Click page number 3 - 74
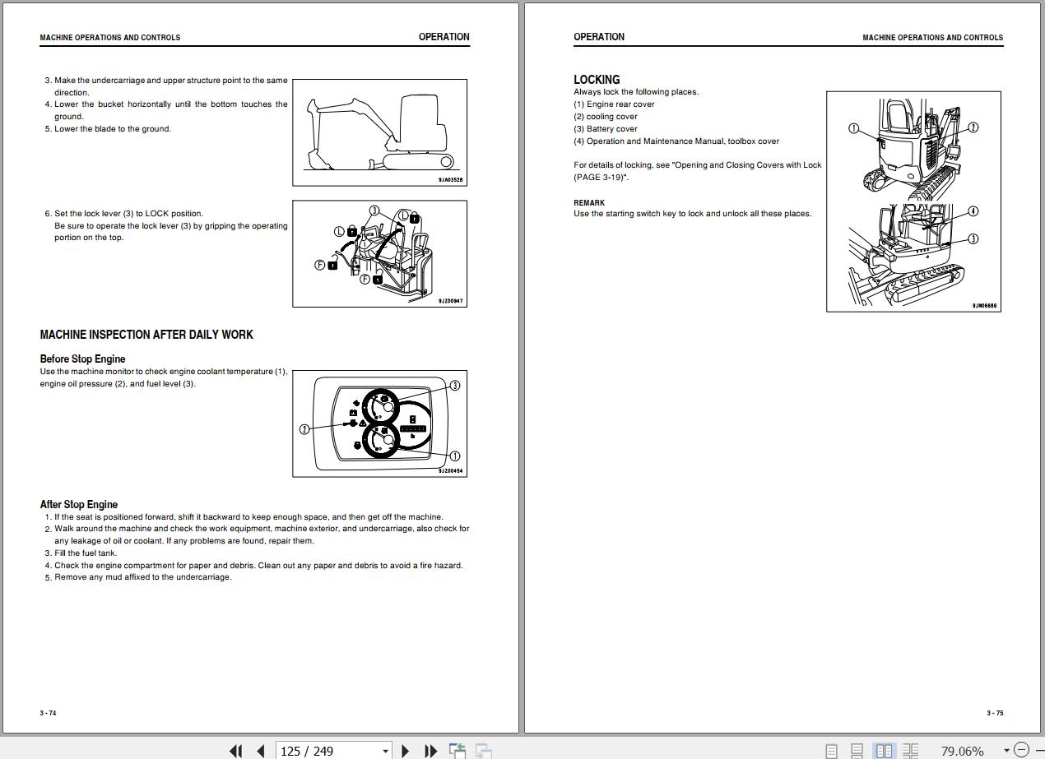 (49, 713)
